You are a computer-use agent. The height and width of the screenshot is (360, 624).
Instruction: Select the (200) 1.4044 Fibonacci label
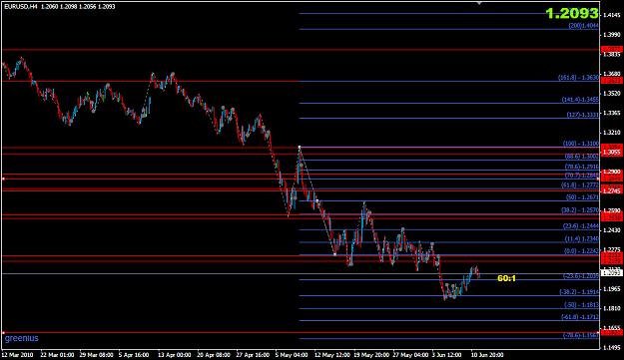(583, 26)
